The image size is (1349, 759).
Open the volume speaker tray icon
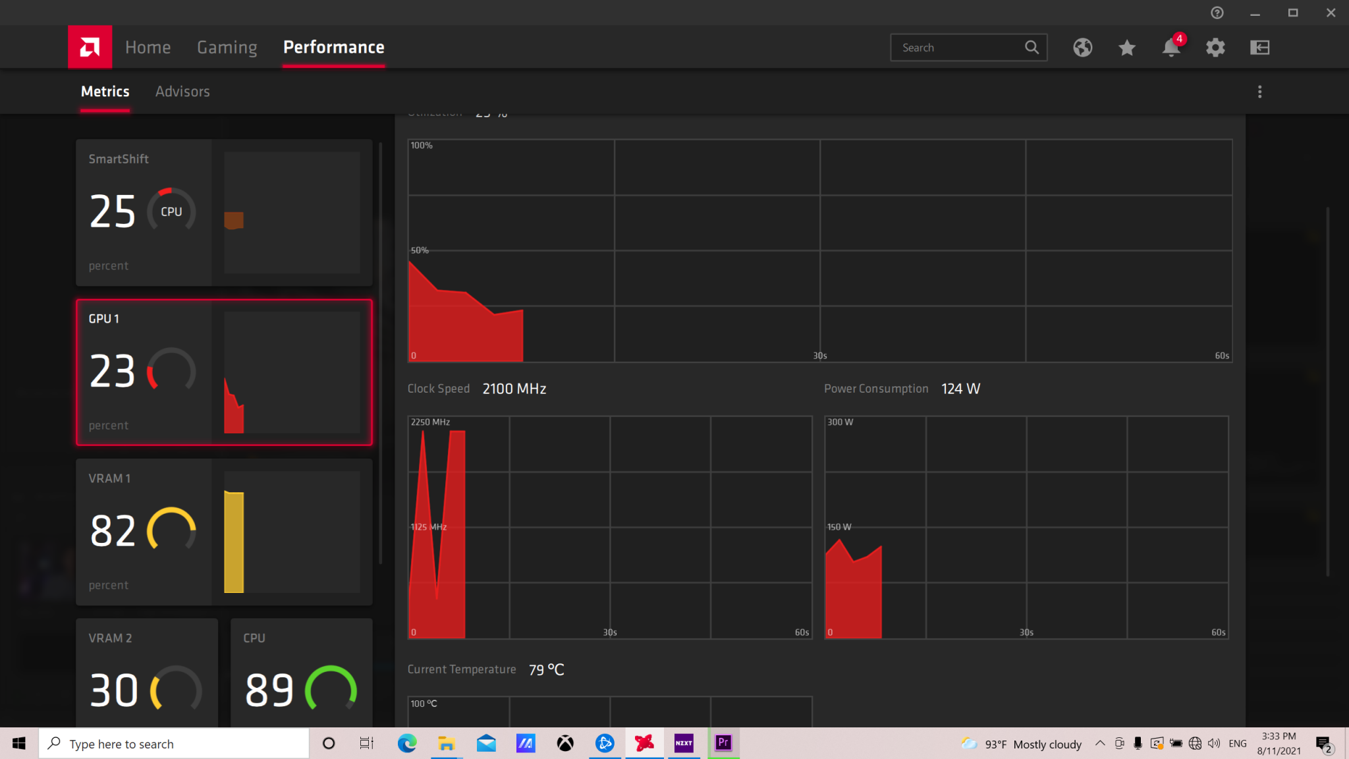point(1214,743)
